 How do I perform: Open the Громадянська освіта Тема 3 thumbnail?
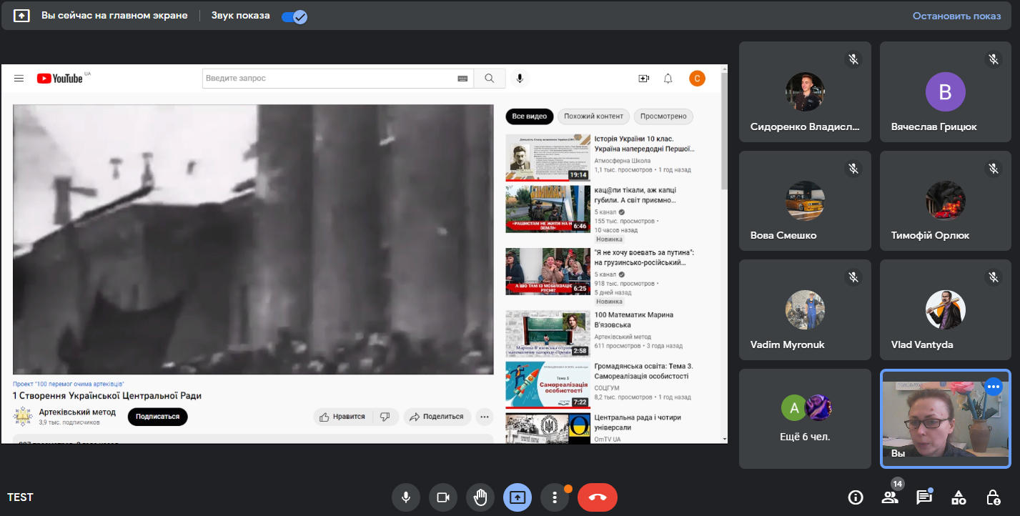coord(548,384)
